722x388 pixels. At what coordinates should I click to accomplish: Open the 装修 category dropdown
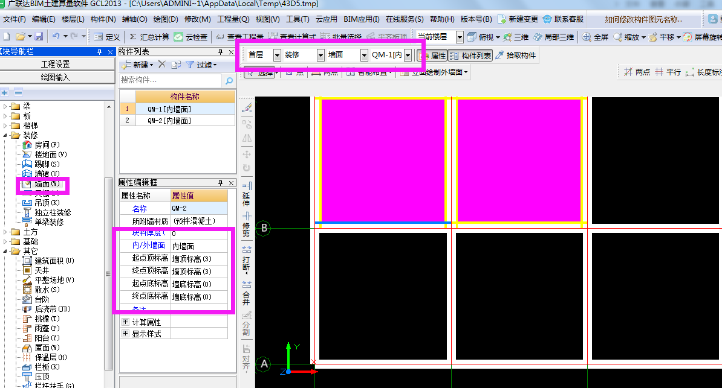(x=320, y=55)
